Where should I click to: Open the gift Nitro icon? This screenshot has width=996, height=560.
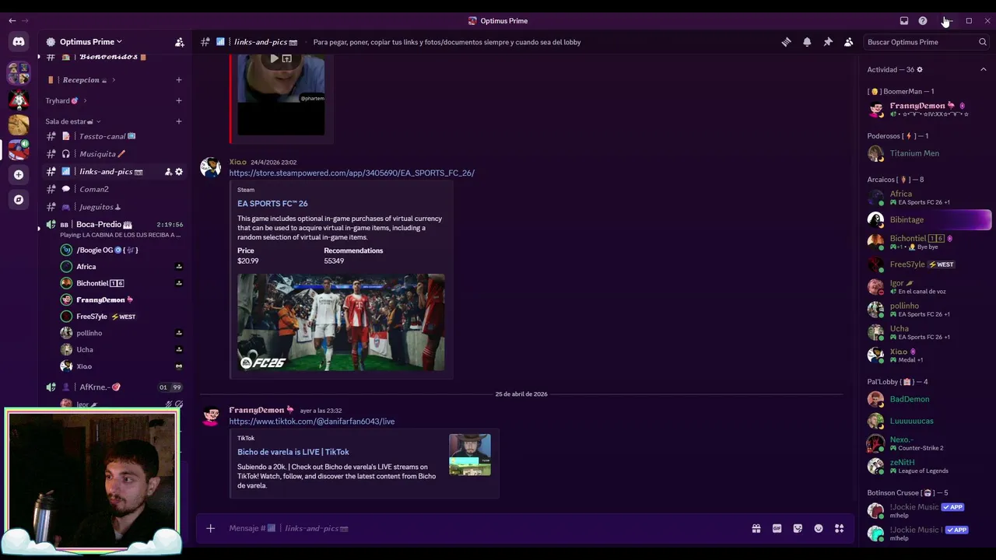756,529
